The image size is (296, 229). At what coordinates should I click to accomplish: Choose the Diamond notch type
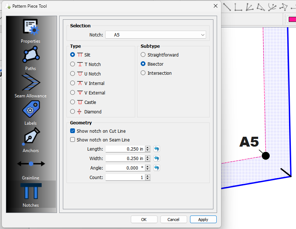click(x=72, y=112)
